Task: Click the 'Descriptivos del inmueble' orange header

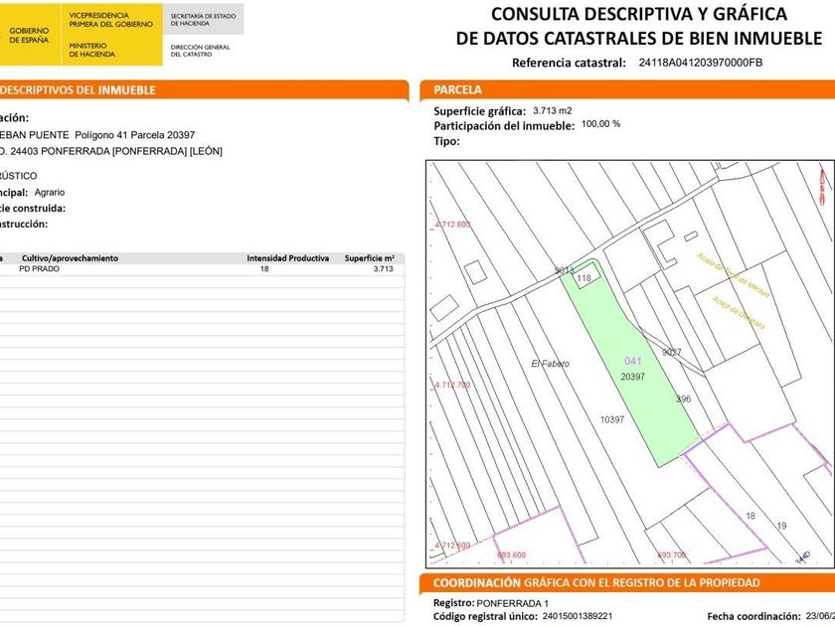Action: pyautogui.click(x=80, y=90)
